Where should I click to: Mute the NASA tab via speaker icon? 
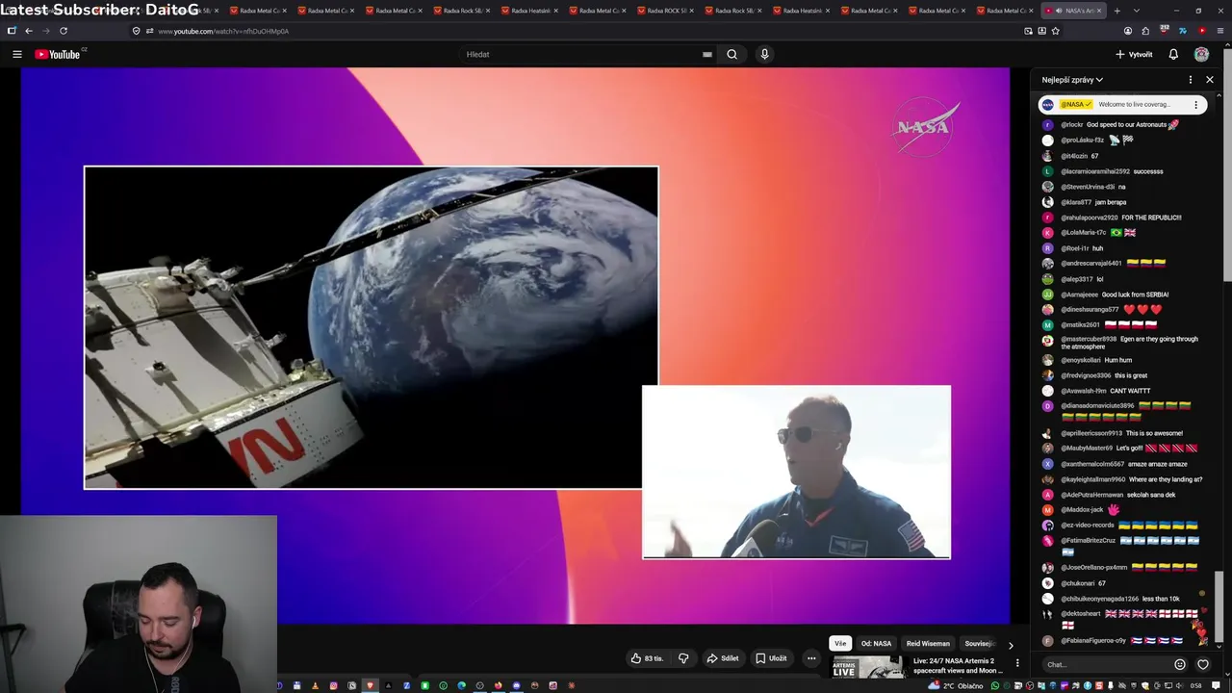coord(1059,11)
